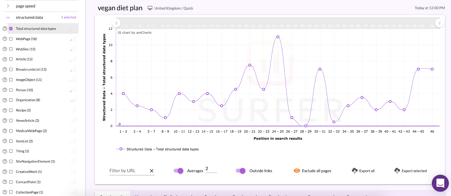Image resolution: width=451 pixels, height=196 pixels.
Task: Click help icon beside SiteNavigationElement (1)
Action: 5,161
